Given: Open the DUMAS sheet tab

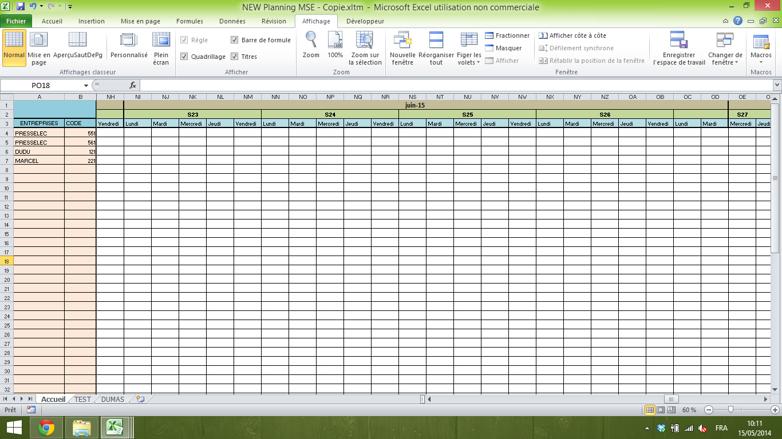Looking at the screenshot, I should tap(112, 400).
